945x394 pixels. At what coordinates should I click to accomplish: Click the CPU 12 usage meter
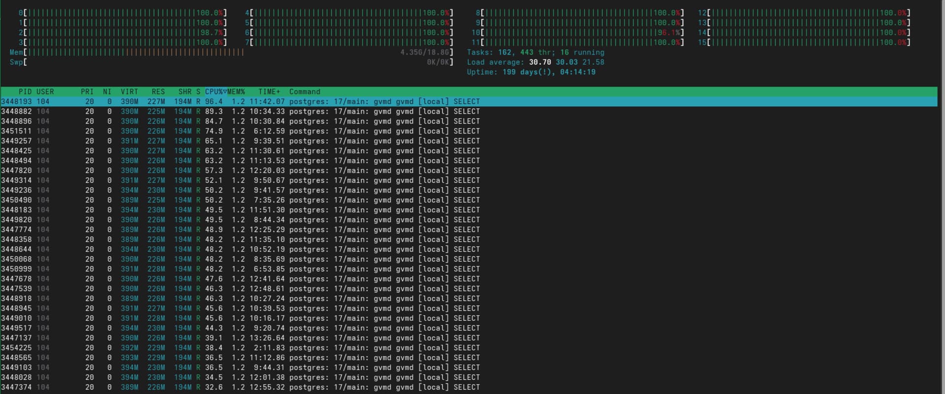click(804, 13)
